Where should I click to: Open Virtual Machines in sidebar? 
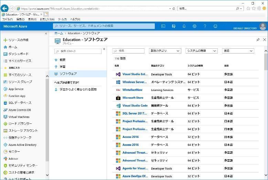[17, 117]
